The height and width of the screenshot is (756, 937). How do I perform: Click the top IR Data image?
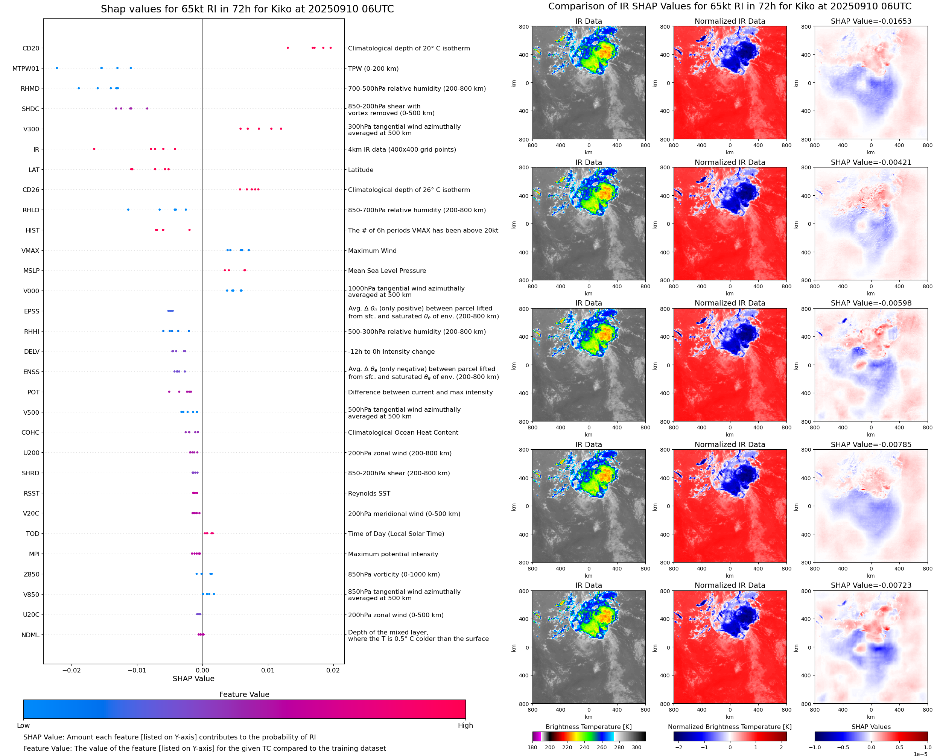589,83
